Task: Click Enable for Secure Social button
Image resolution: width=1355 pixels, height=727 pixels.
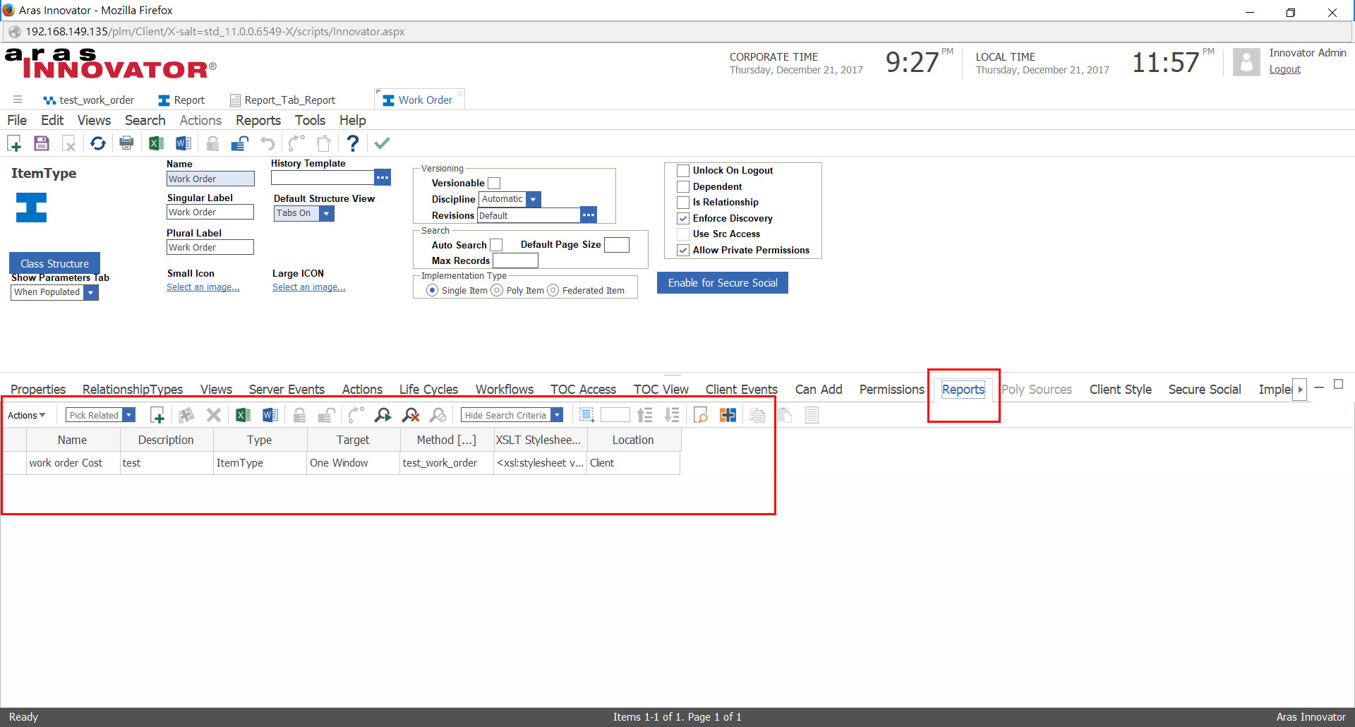Action: [723, 283]
